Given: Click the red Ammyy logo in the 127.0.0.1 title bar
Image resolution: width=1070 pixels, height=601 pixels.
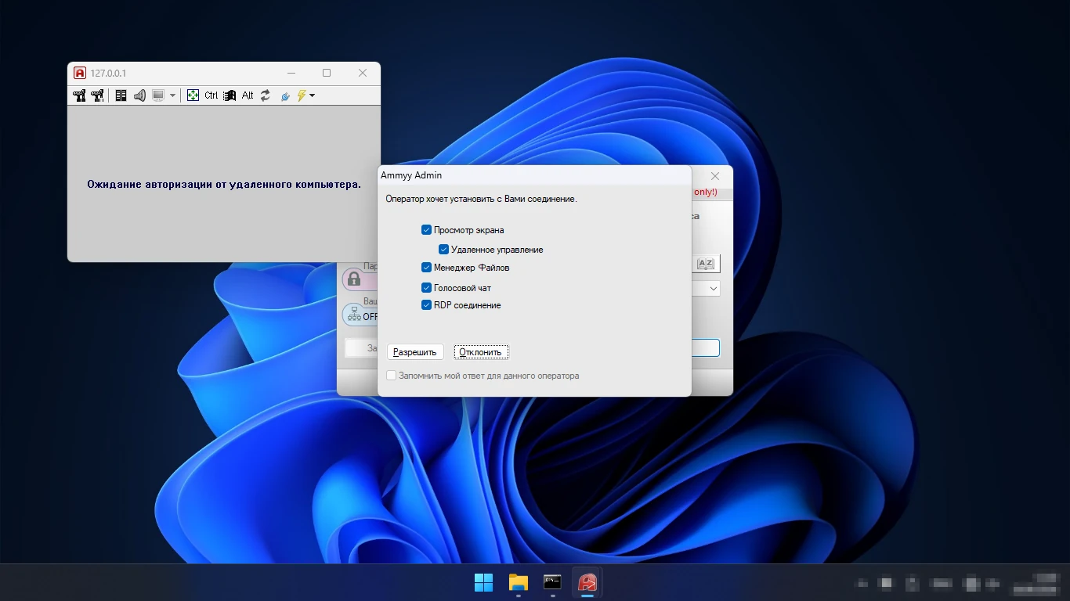Looking at the screenshot, I should tap(79, 73).
